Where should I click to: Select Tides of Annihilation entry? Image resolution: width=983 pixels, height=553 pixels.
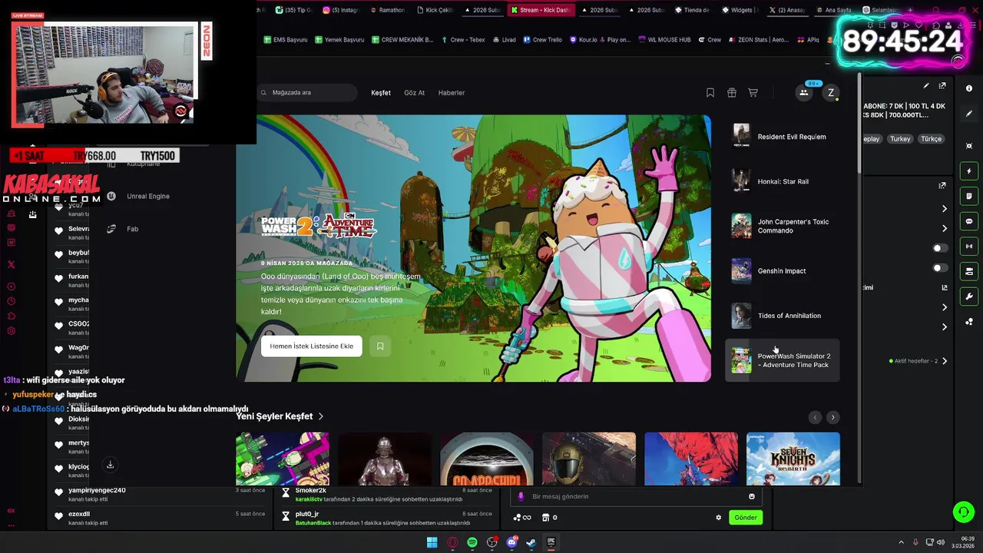pos(783,316)
